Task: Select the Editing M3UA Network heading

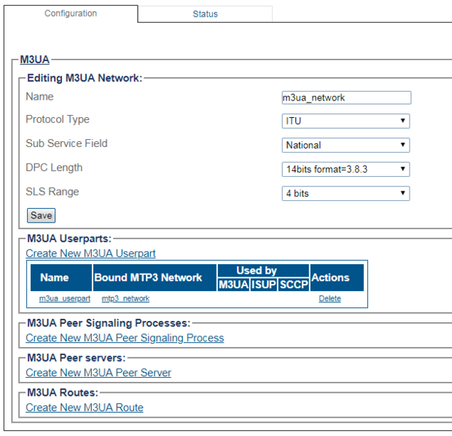Action: [x=85, y=78]
